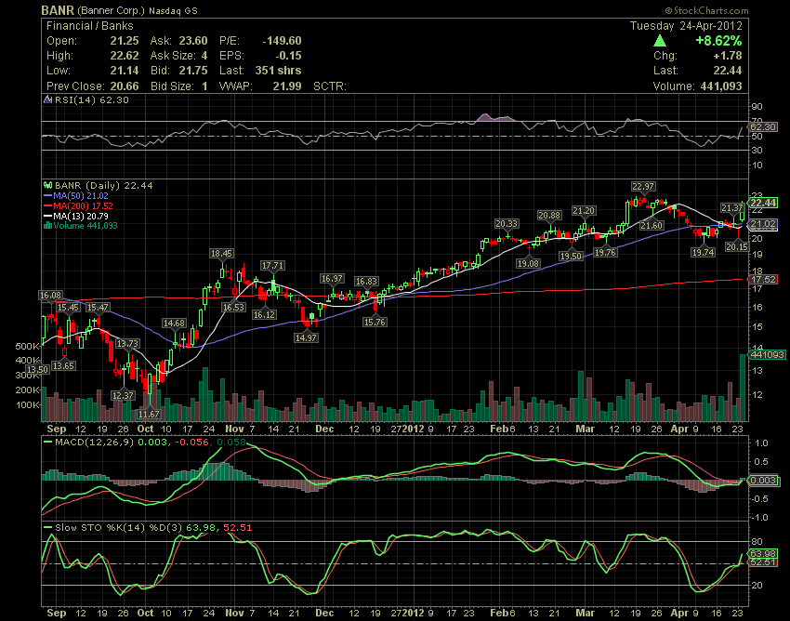Select the white MA(13) legend line swatch

(47, 216)
